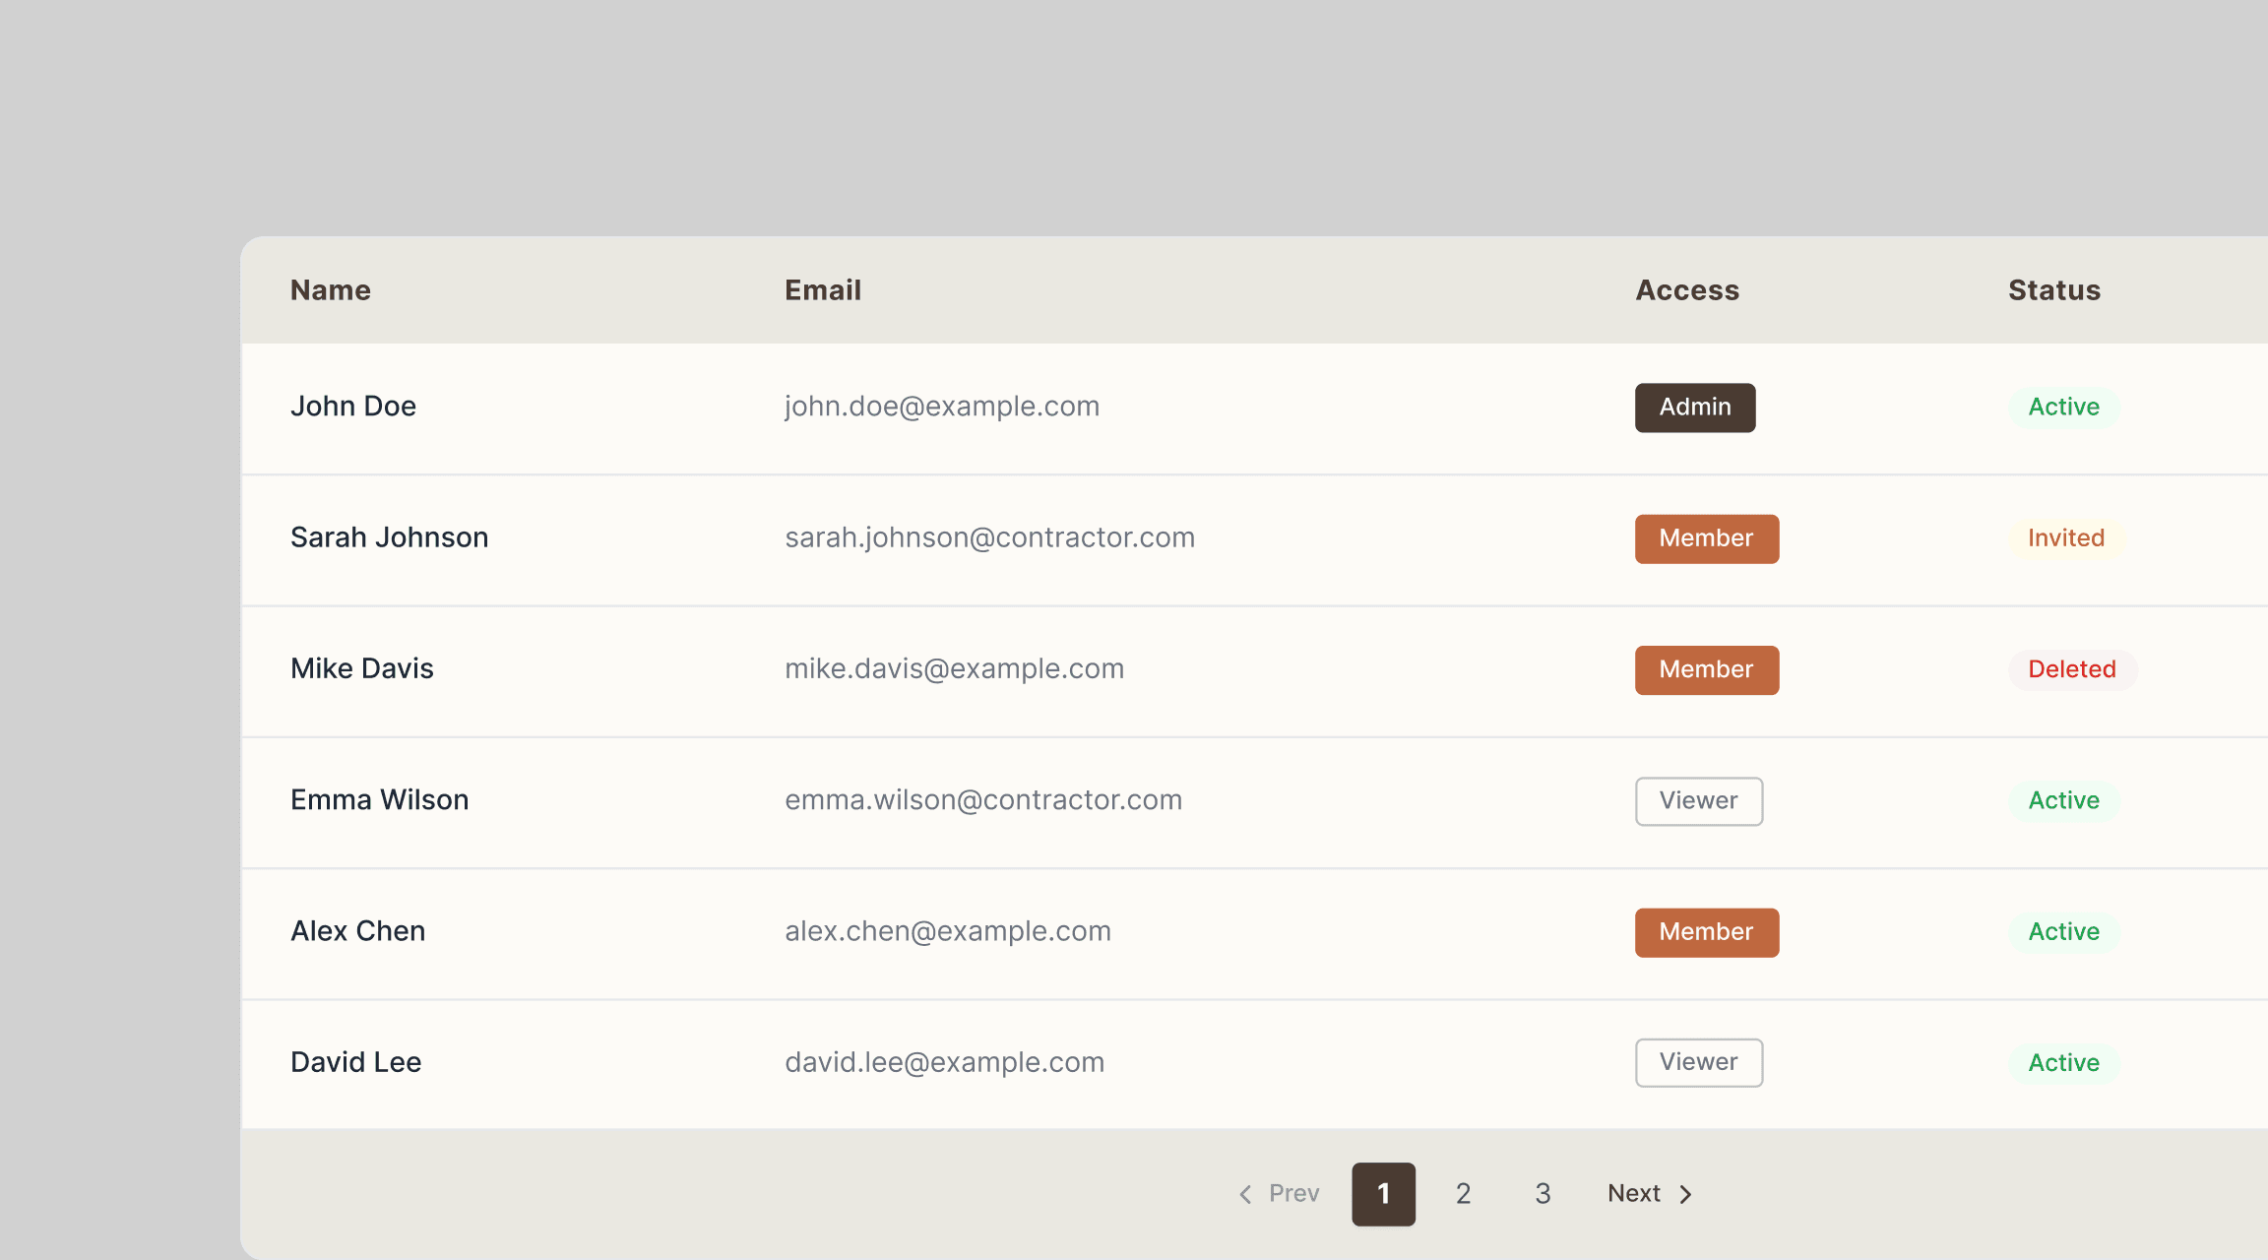Click David Lee's Viewer access badge
Viewport: 2268px width, 1260px height.
point(1698,1063)
